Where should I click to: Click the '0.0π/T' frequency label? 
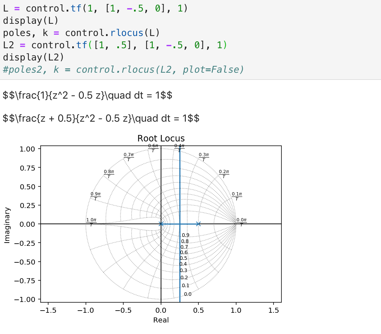click(x=241, y=222)
